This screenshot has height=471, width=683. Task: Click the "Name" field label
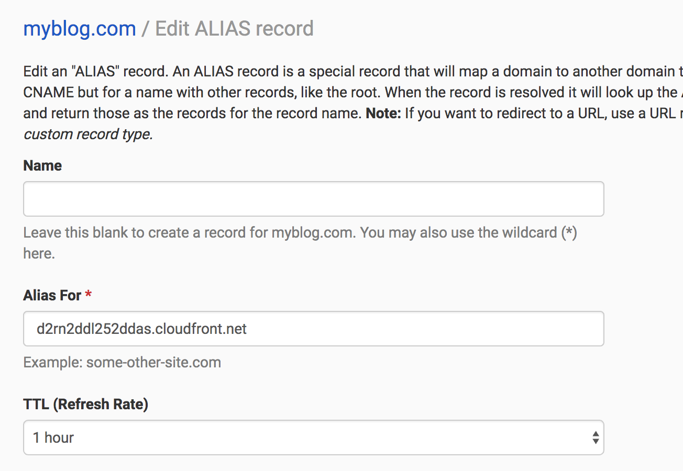tap(42, 165)
